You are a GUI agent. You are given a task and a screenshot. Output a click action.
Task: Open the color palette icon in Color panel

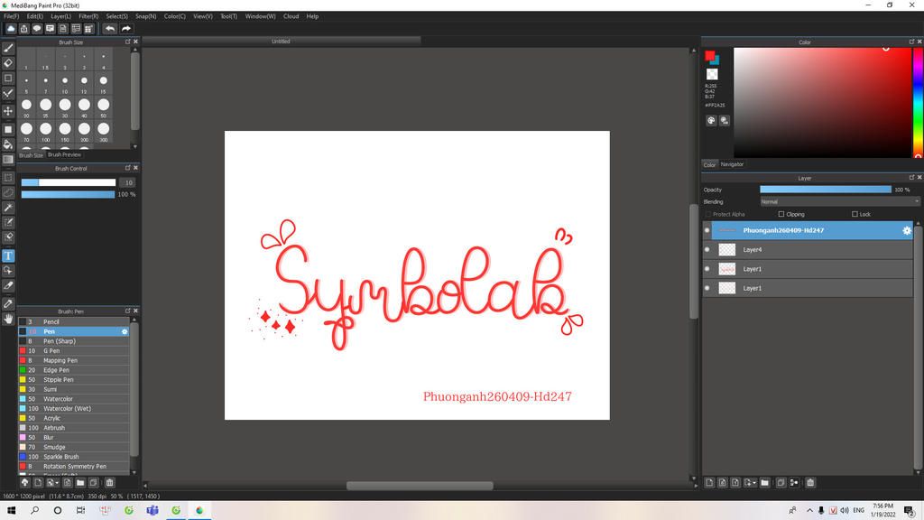[x=711, y=120]
